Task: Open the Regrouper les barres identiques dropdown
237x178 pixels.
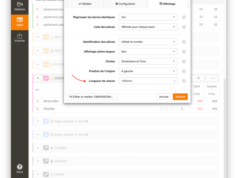Action: tap(148, 17)
